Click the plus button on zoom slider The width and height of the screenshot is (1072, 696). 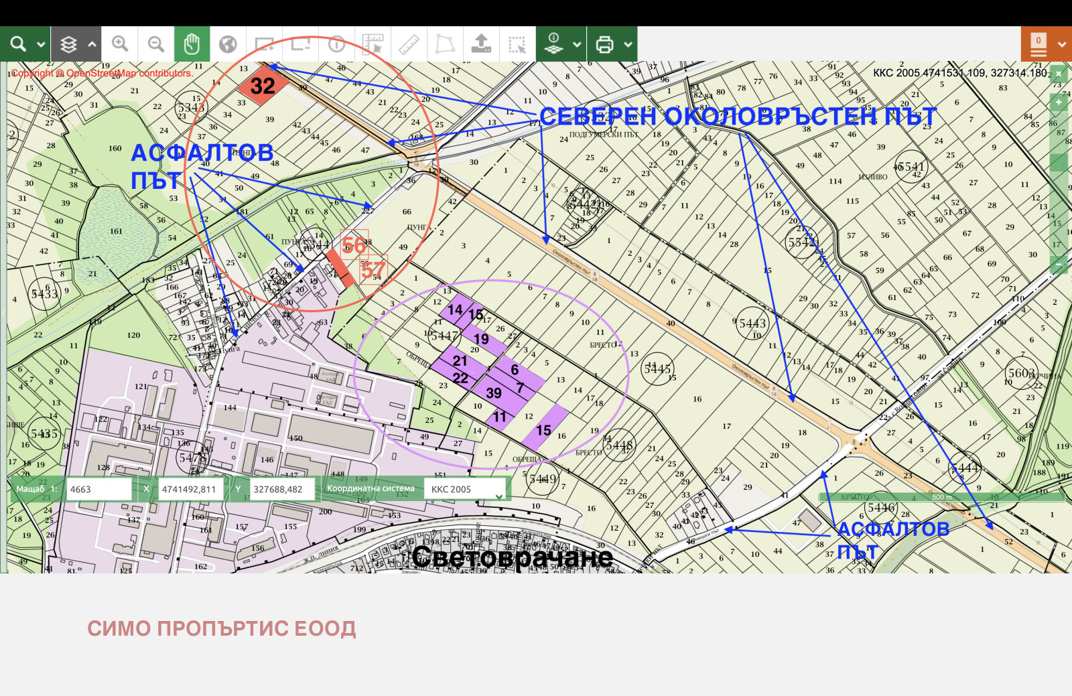click(1059, 102)
